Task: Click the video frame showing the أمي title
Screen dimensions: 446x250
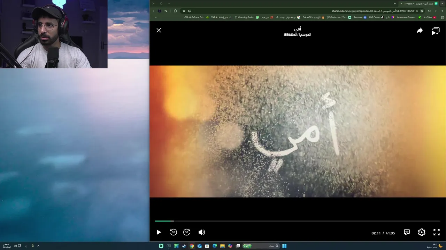Action: tap(298, 131)
